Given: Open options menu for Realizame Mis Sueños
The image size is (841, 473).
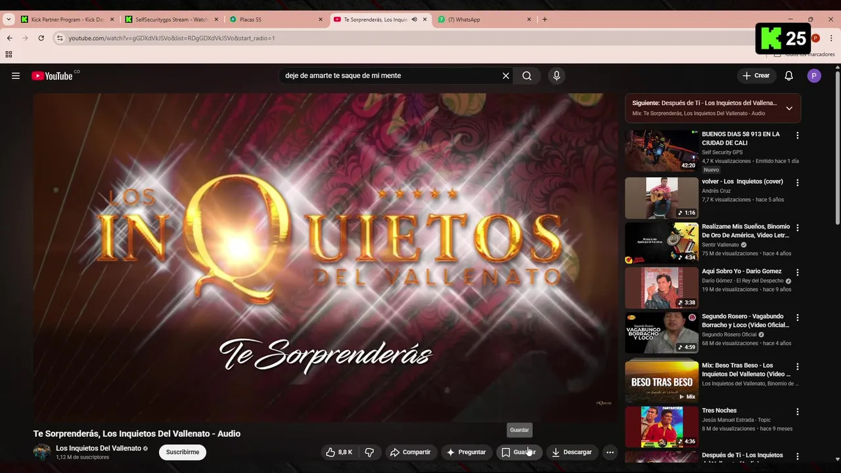Looking at the screenshot, I should 798,228.
